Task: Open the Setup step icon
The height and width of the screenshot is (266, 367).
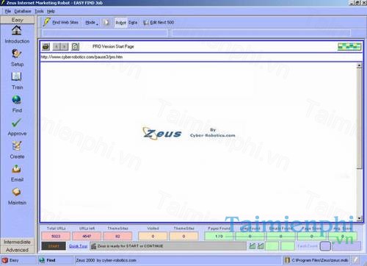Action: coord(17,54)
